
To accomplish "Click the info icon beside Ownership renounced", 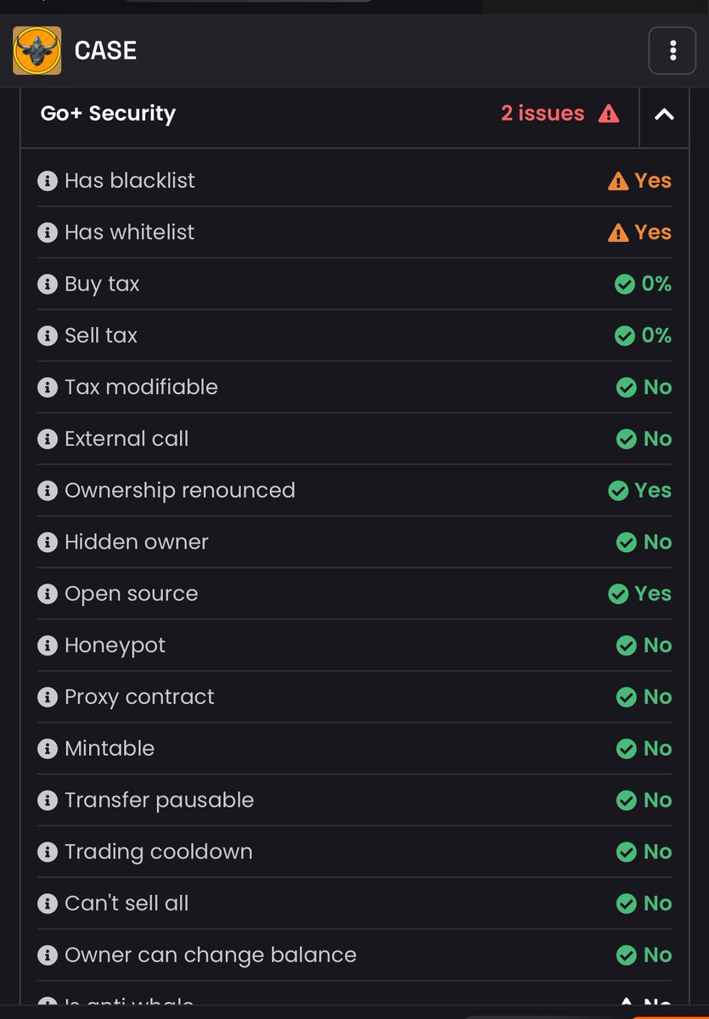I will coord(48,491).
